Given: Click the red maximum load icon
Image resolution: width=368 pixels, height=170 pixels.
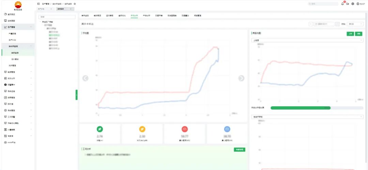Looking at the screenshot, I should point(184,129).
